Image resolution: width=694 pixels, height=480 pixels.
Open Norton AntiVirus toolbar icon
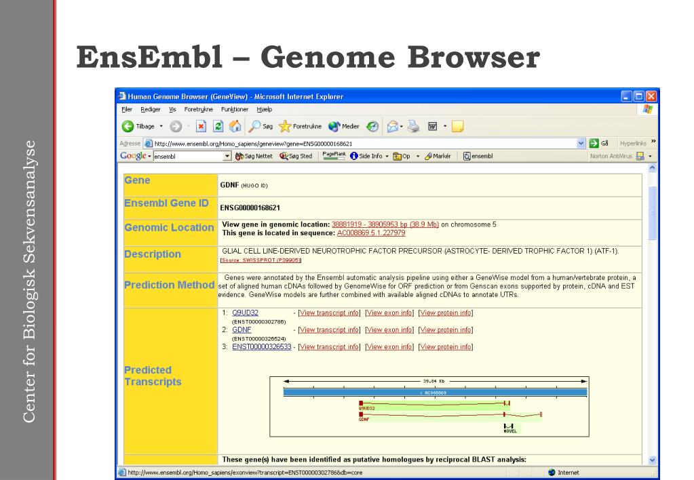[x=640, y=156]
